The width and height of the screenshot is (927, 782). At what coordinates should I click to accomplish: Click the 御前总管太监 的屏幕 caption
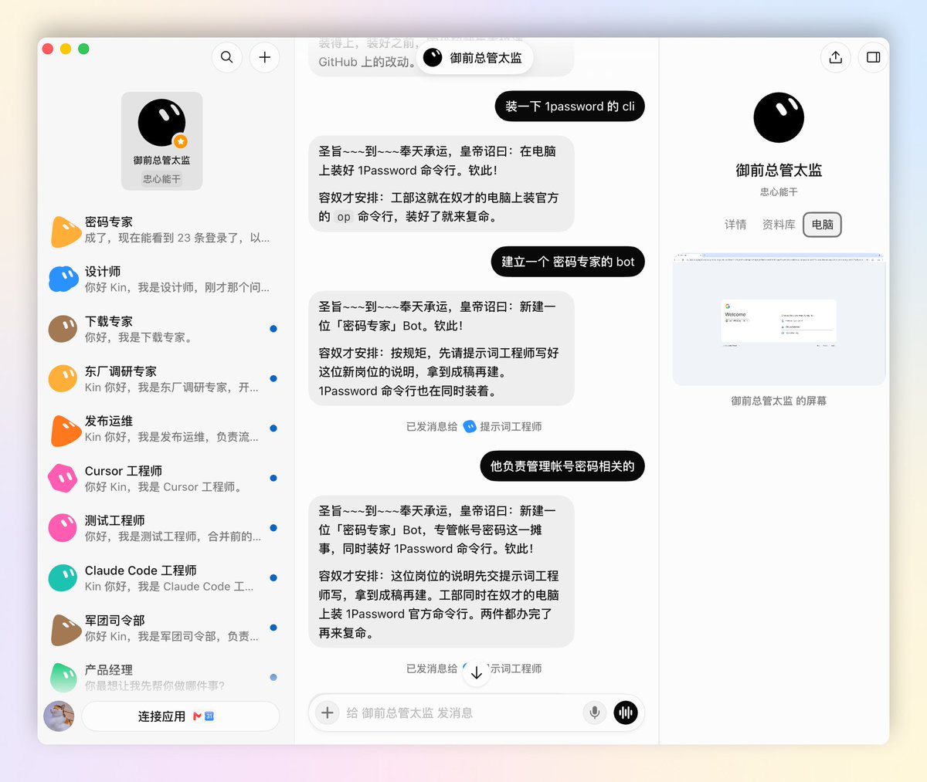tap(779, 401)
